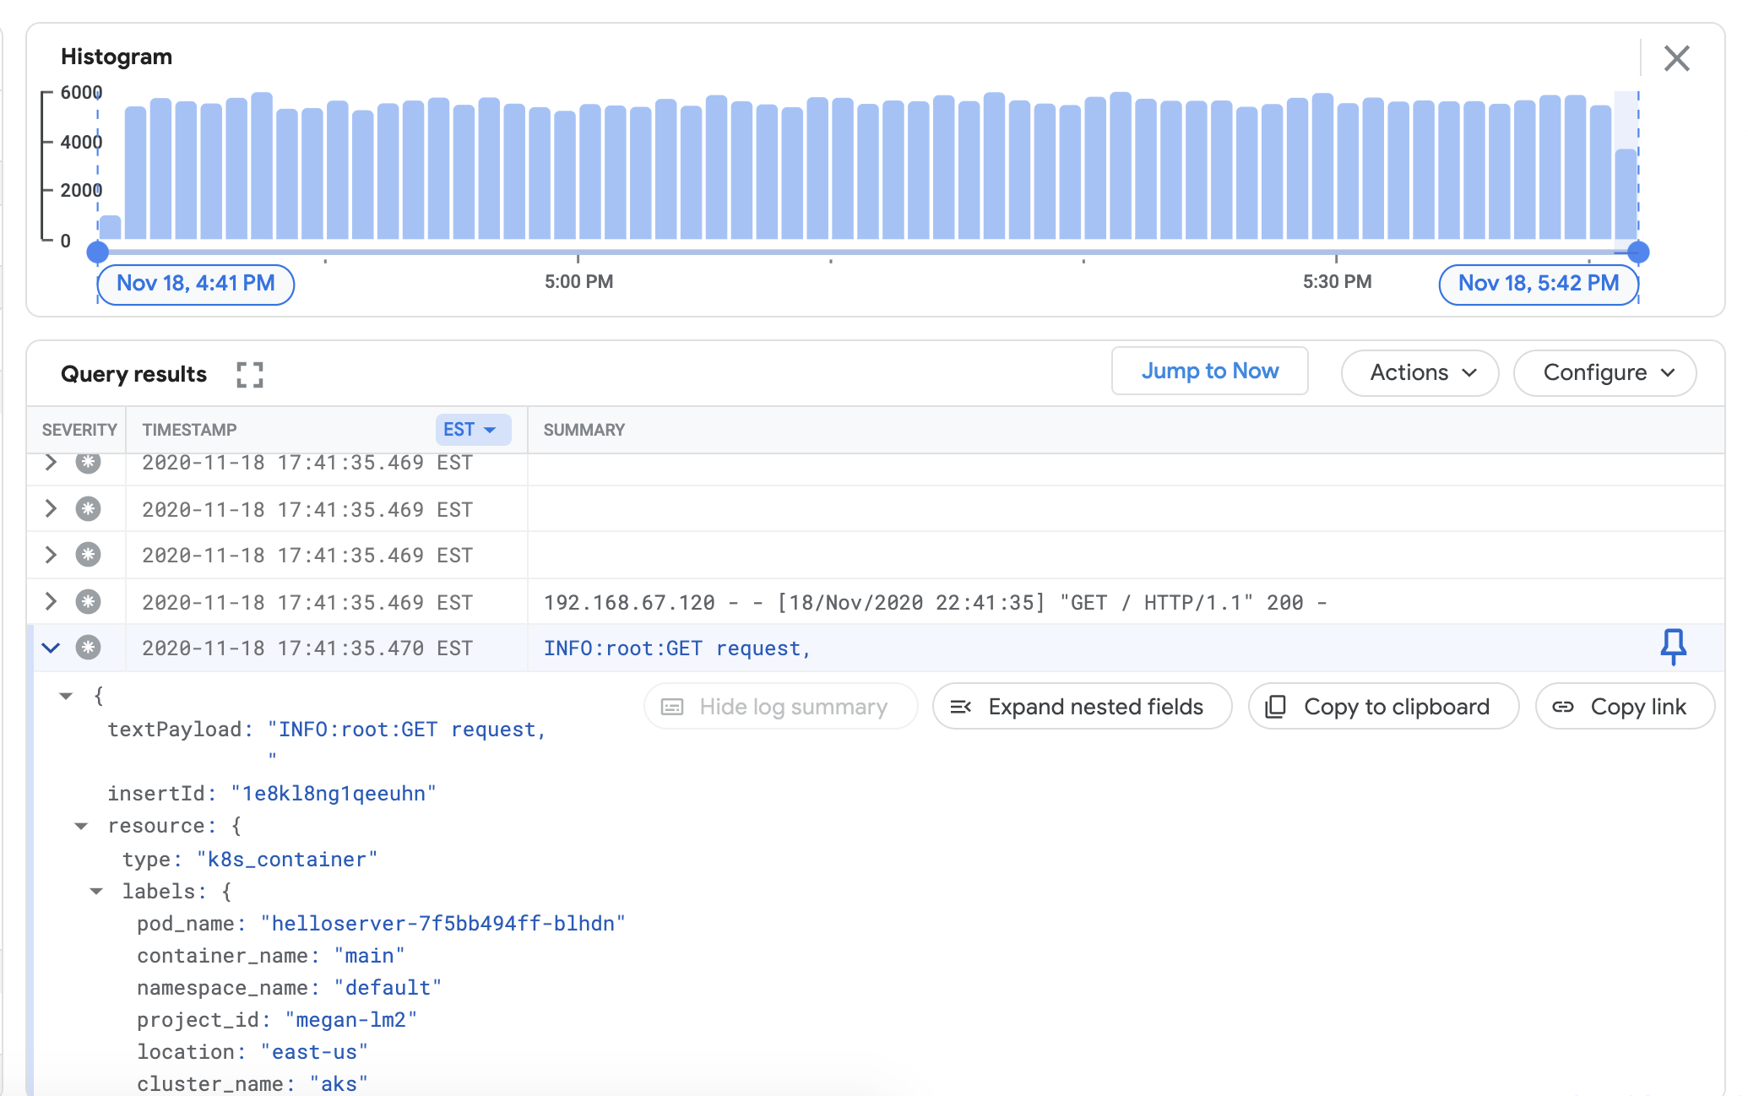Click the copy to clipboard icon

[1276, 706]
